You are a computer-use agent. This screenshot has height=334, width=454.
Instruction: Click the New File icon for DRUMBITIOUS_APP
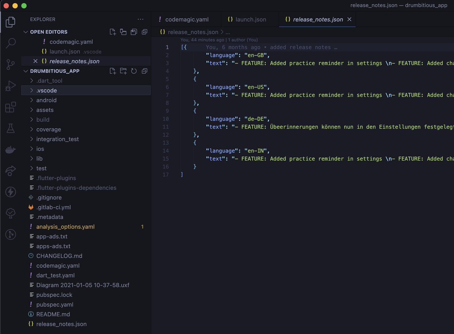112,71
